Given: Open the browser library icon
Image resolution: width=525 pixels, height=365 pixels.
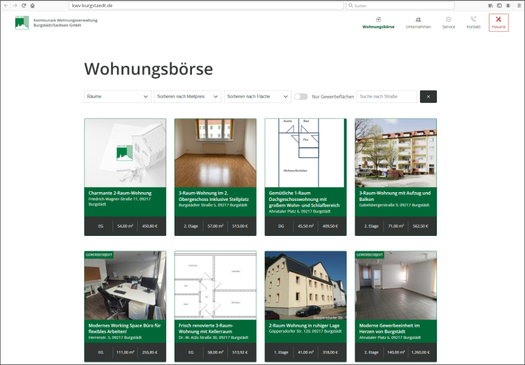Looking at the screenshot, I should coord(491,5).
